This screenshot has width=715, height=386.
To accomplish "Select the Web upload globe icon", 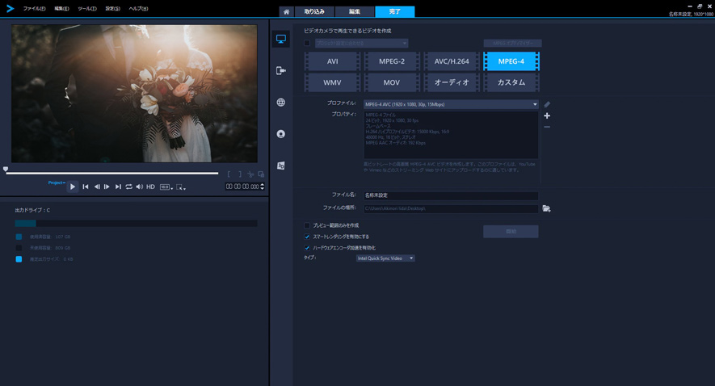I will [281, 102].
